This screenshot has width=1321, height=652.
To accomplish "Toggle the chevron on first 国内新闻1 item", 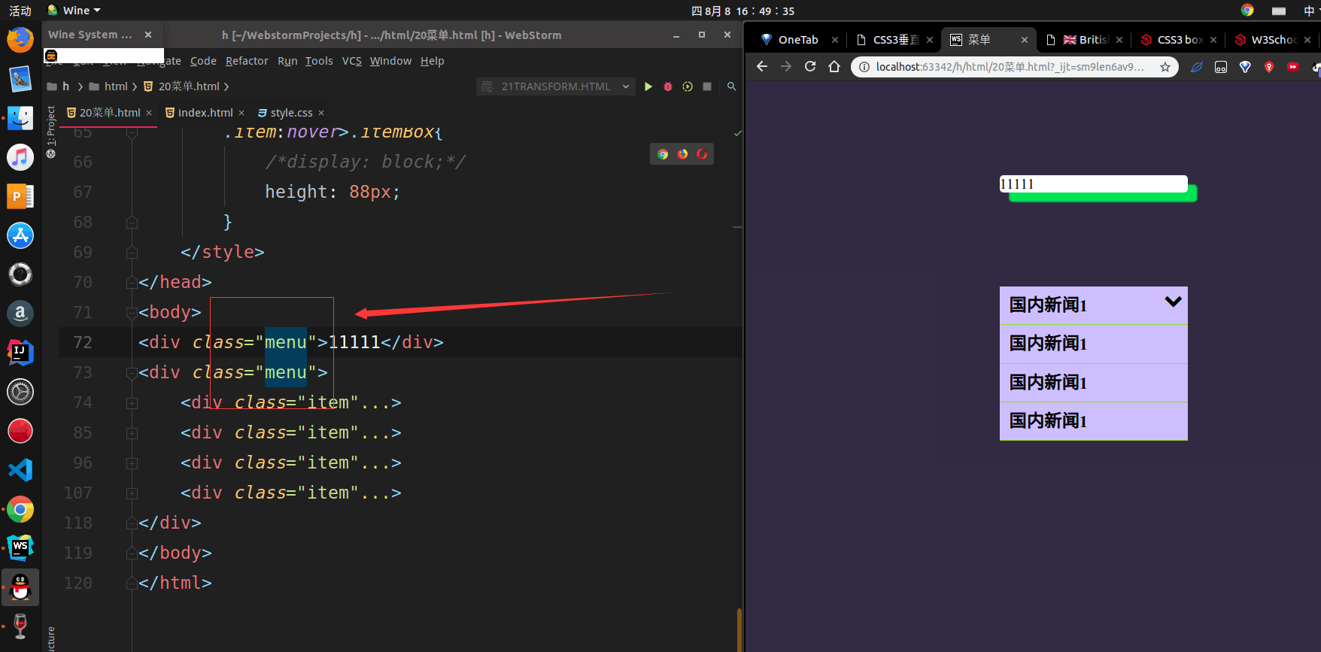I will pyautogui.click(x=1173, y=302).
